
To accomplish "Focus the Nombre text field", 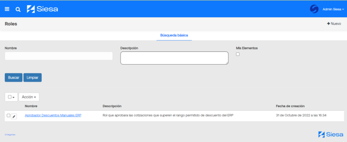I will [59, 56].
